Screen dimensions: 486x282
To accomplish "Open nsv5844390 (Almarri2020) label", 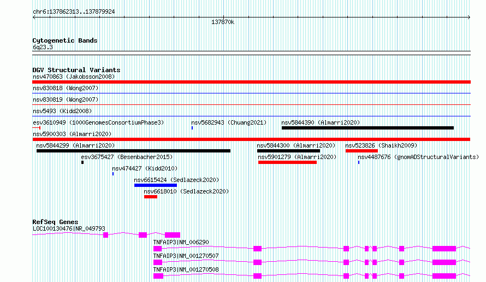I will 321,122.
